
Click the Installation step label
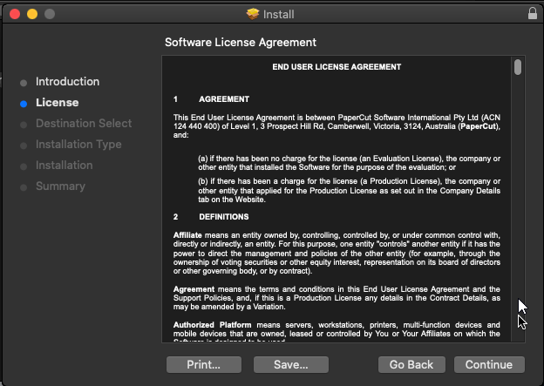[64, 166]
